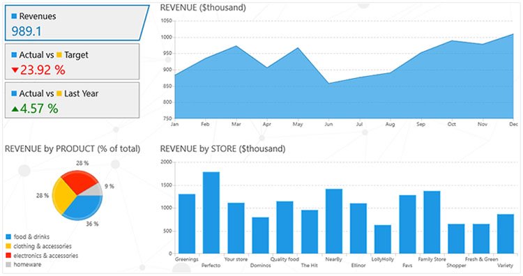Click the yellow square next to Last Year
The image size is (523, 276).
[x=59, y=93]
